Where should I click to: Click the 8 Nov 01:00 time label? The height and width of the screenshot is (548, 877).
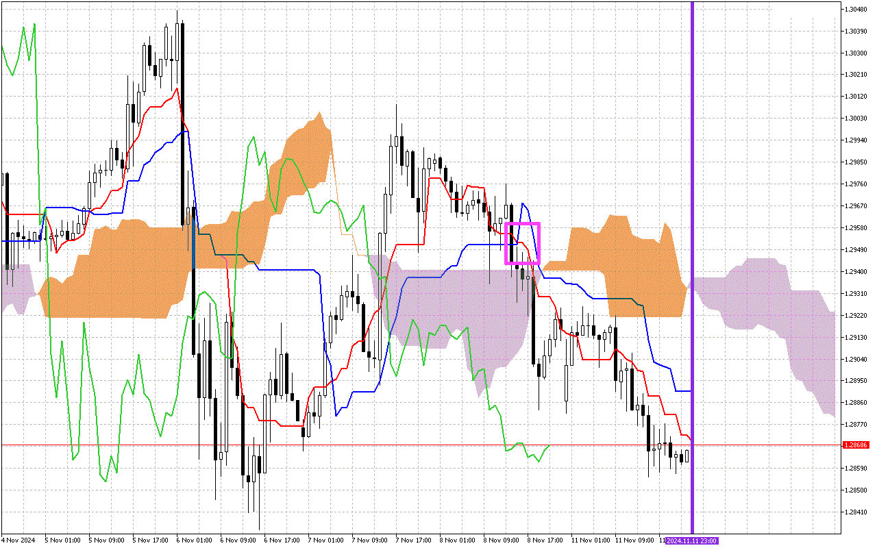(x=458, y=540)
